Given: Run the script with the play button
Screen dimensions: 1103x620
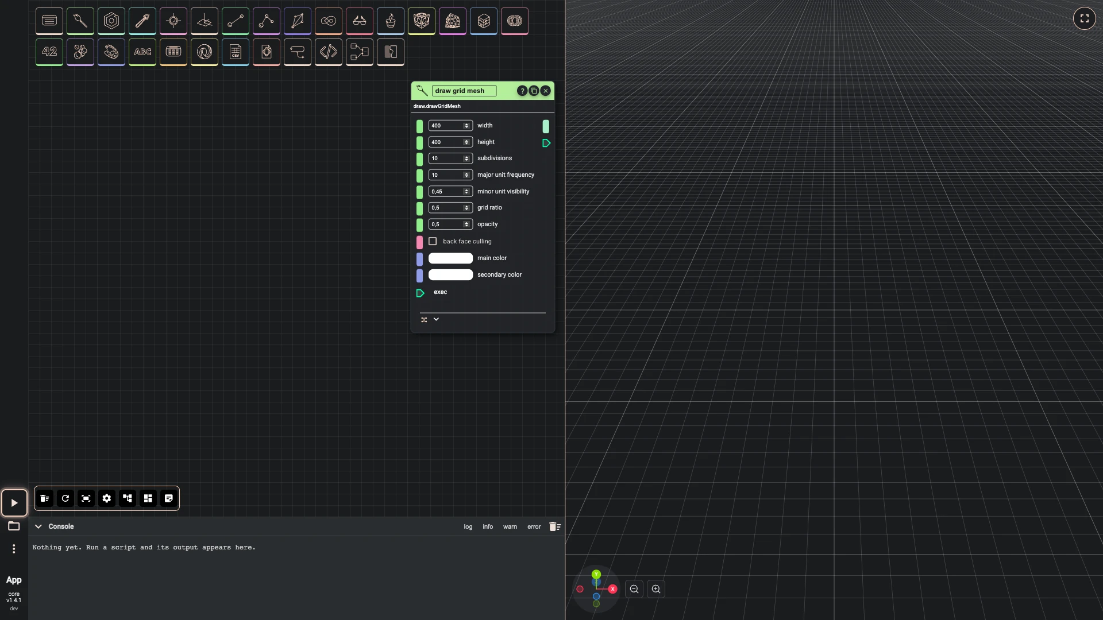Looking at the screenshot, I should click(14, 503).
